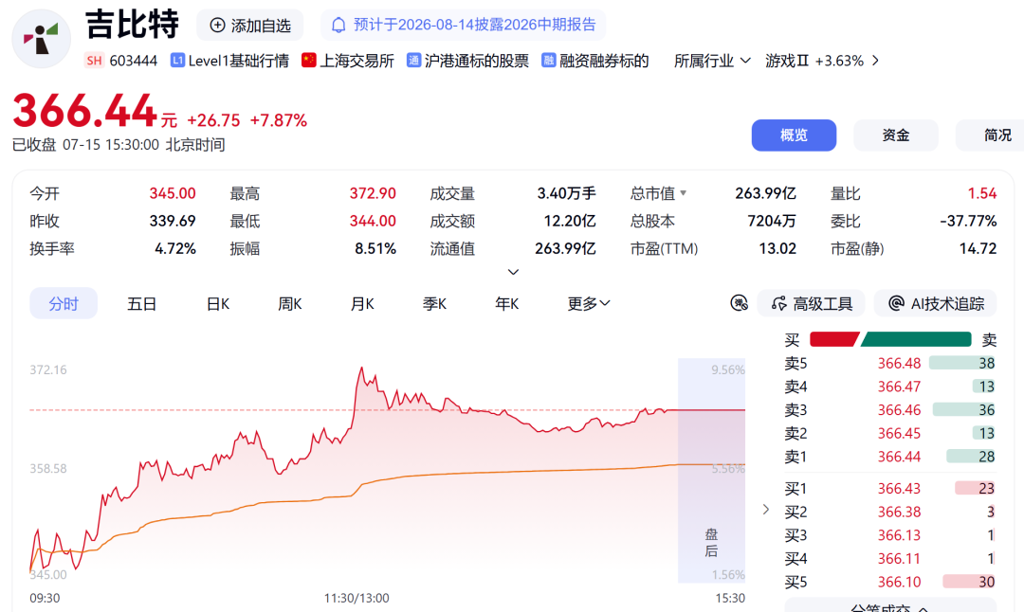This screenshot has height=612, width=1024.
Task: Click the arrow after 游戏II +3.63%
Action: point(876,61)
